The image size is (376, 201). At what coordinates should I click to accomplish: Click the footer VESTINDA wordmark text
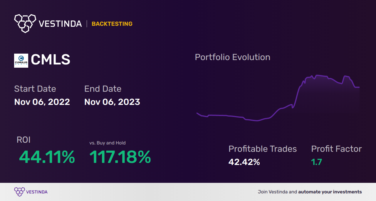click(x=37, y=192)
